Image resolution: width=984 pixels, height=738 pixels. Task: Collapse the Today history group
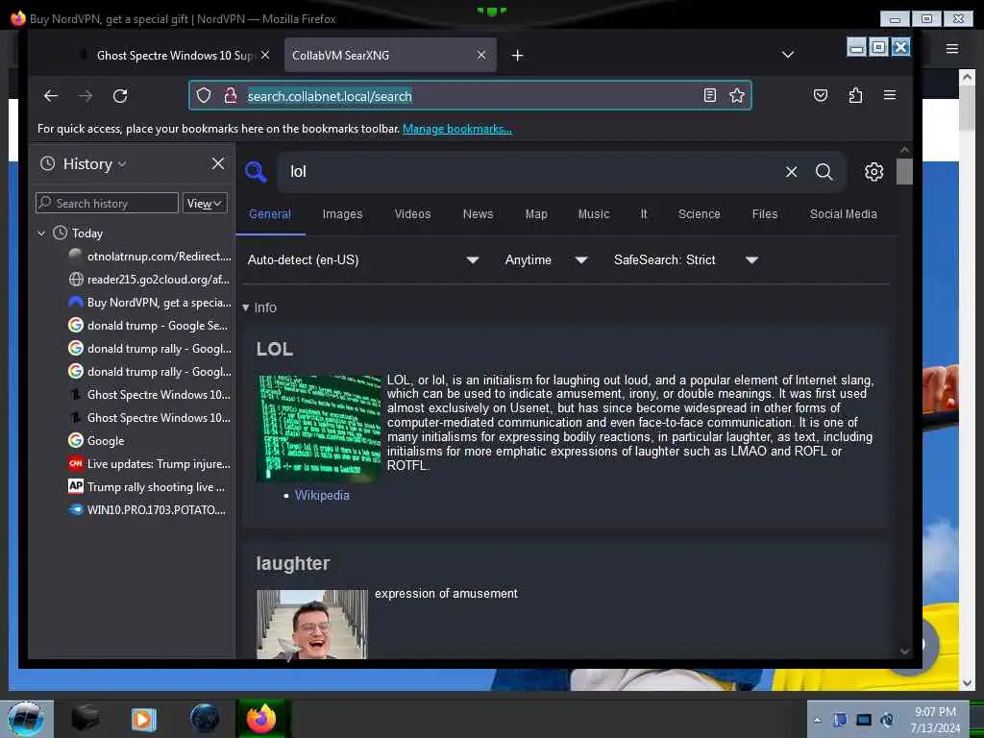point(41,234)
